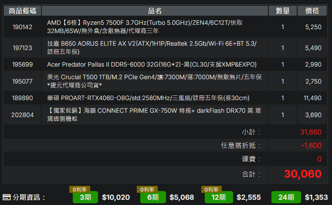Screen dimensions: 332x205
Task: Select the 海韻 CONNECT PRIME GX-750W item
Action: pyautogui.click(x=154, y=114)
